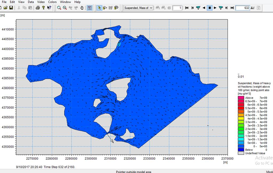Click the Copy icon in toolbar
The width and height of the screenshot is (273, 173).
click(25, 8)
